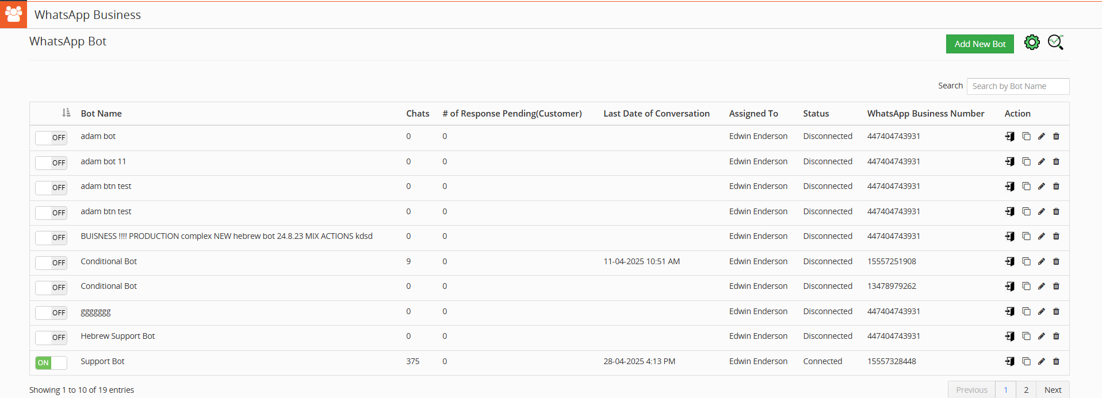Sort by Last Date of Conversation header
This screenshot has width=1102, height=398.
pos(656,114)
